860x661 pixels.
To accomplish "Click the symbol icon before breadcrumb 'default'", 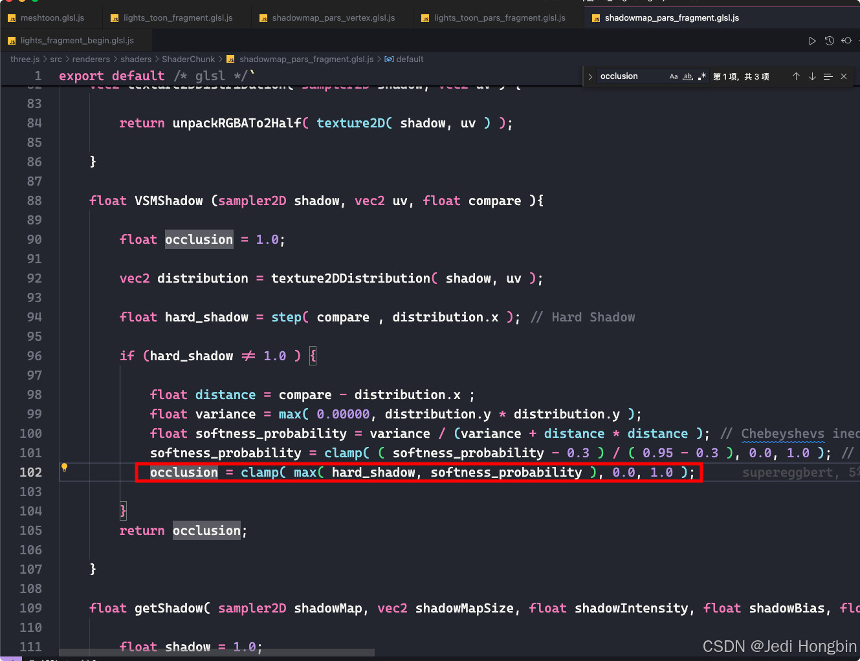I will pos(389,59).
